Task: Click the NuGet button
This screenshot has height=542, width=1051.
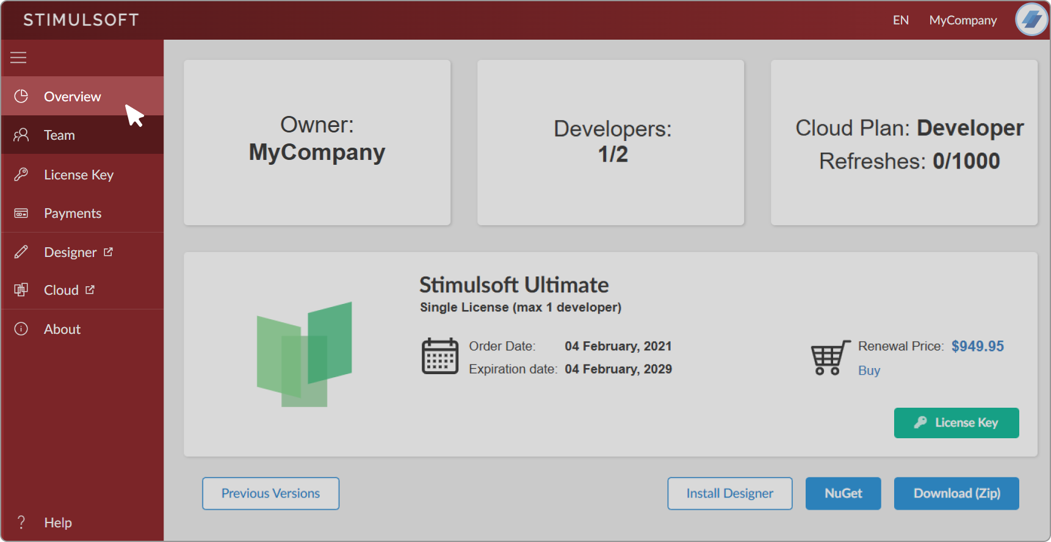Action: pos(843,493)
